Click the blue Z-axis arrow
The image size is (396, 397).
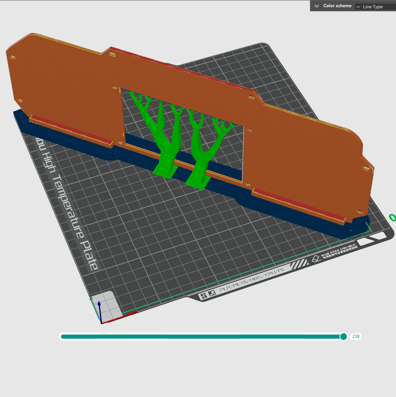[99, 309]
